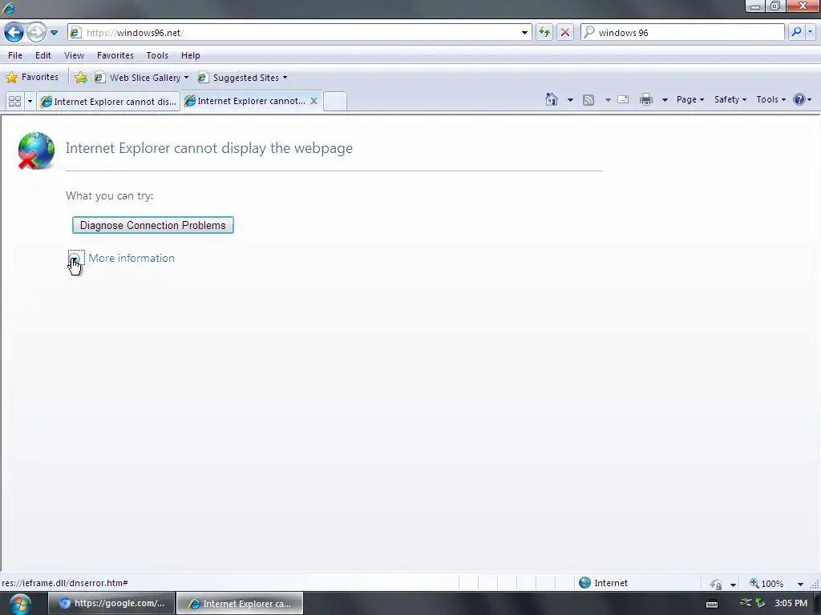Open a new tab with blank tab button

coord(334,101)
